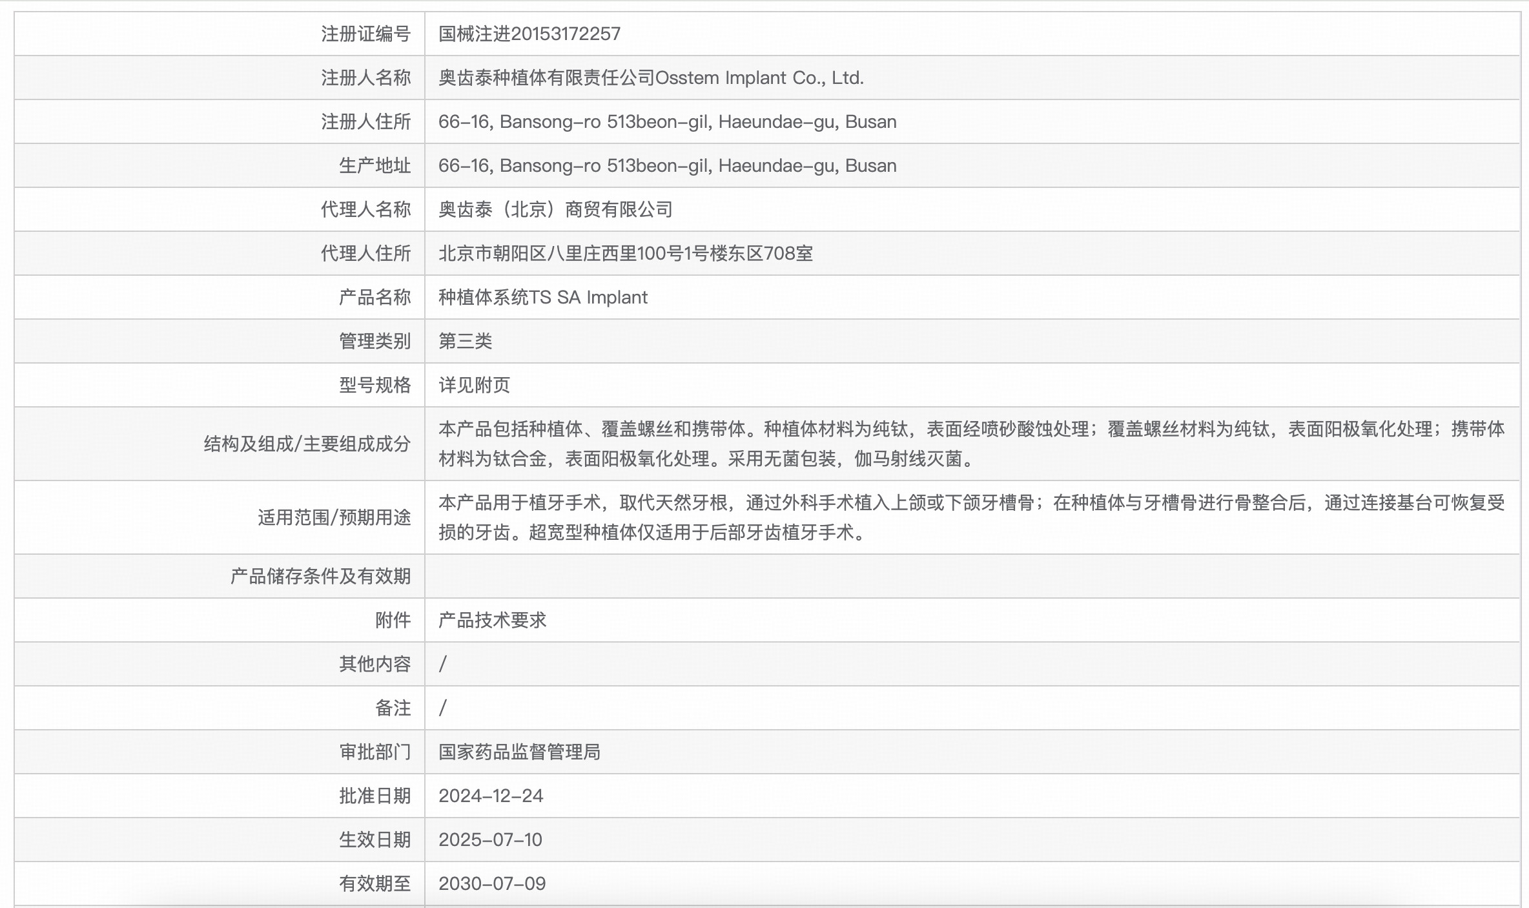Click the approval date 2024-12-24

click(x=491, y=796)
